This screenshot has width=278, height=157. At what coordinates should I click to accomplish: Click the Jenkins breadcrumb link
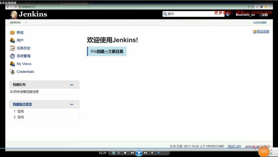pos(15,22)
